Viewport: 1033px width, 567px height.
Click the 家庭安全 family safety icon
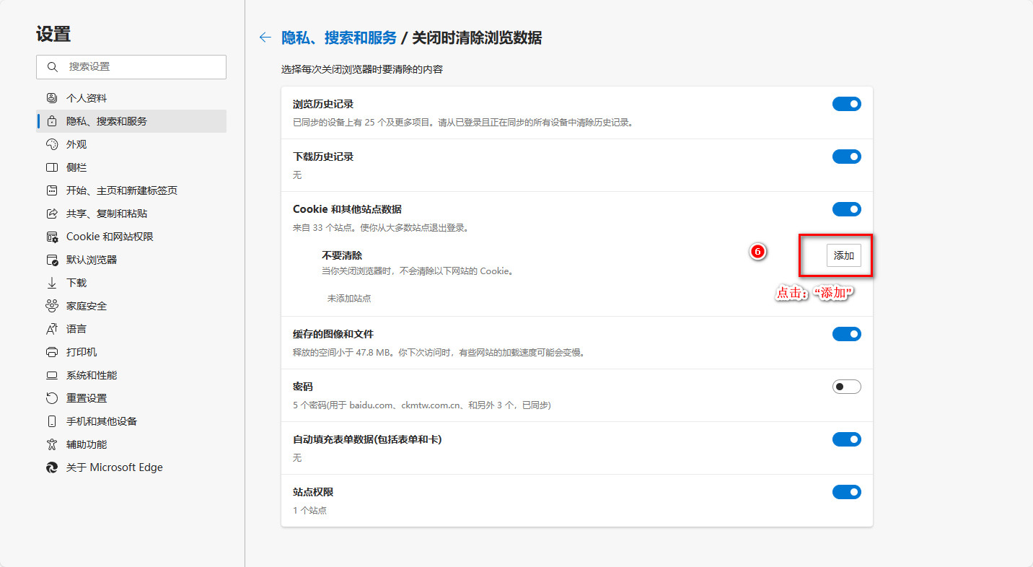coord(52,306)
